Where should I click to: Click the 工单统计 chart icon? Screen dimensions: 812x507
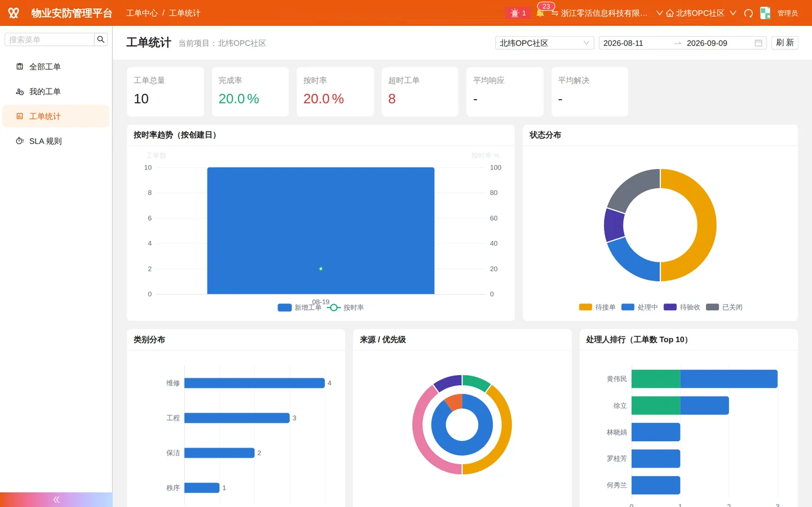click(x=20, y=116)
